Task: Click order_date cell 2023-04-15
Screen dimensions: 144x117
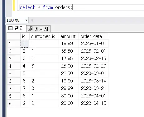Action: click(94, 103)
